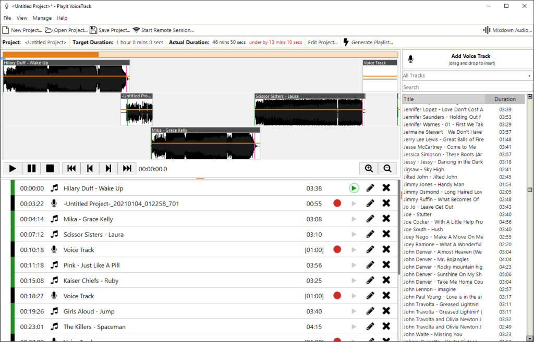Play Scissor Sisters - Laura row
This screenshot has height=342, width=534.
point(354,234)
